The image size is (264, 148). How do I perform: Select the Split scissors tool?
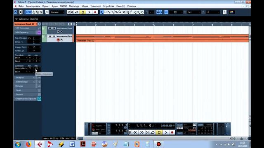click(x=109, y=12)
